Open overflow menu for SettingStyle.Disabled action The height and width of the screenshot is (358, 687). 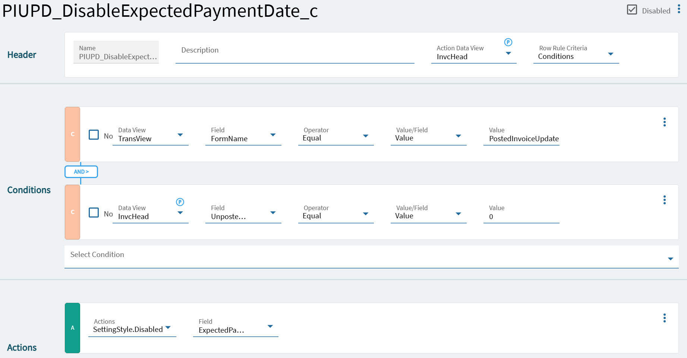coord(665,318)
